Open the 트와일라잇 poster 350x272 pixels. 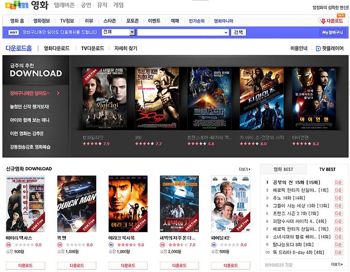[104, 98]
